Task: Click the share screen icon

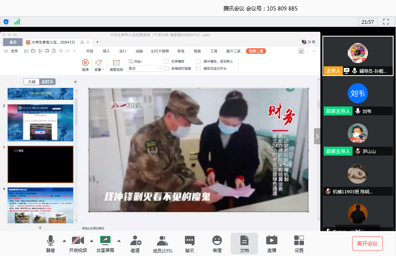Action: click(105, 241)
